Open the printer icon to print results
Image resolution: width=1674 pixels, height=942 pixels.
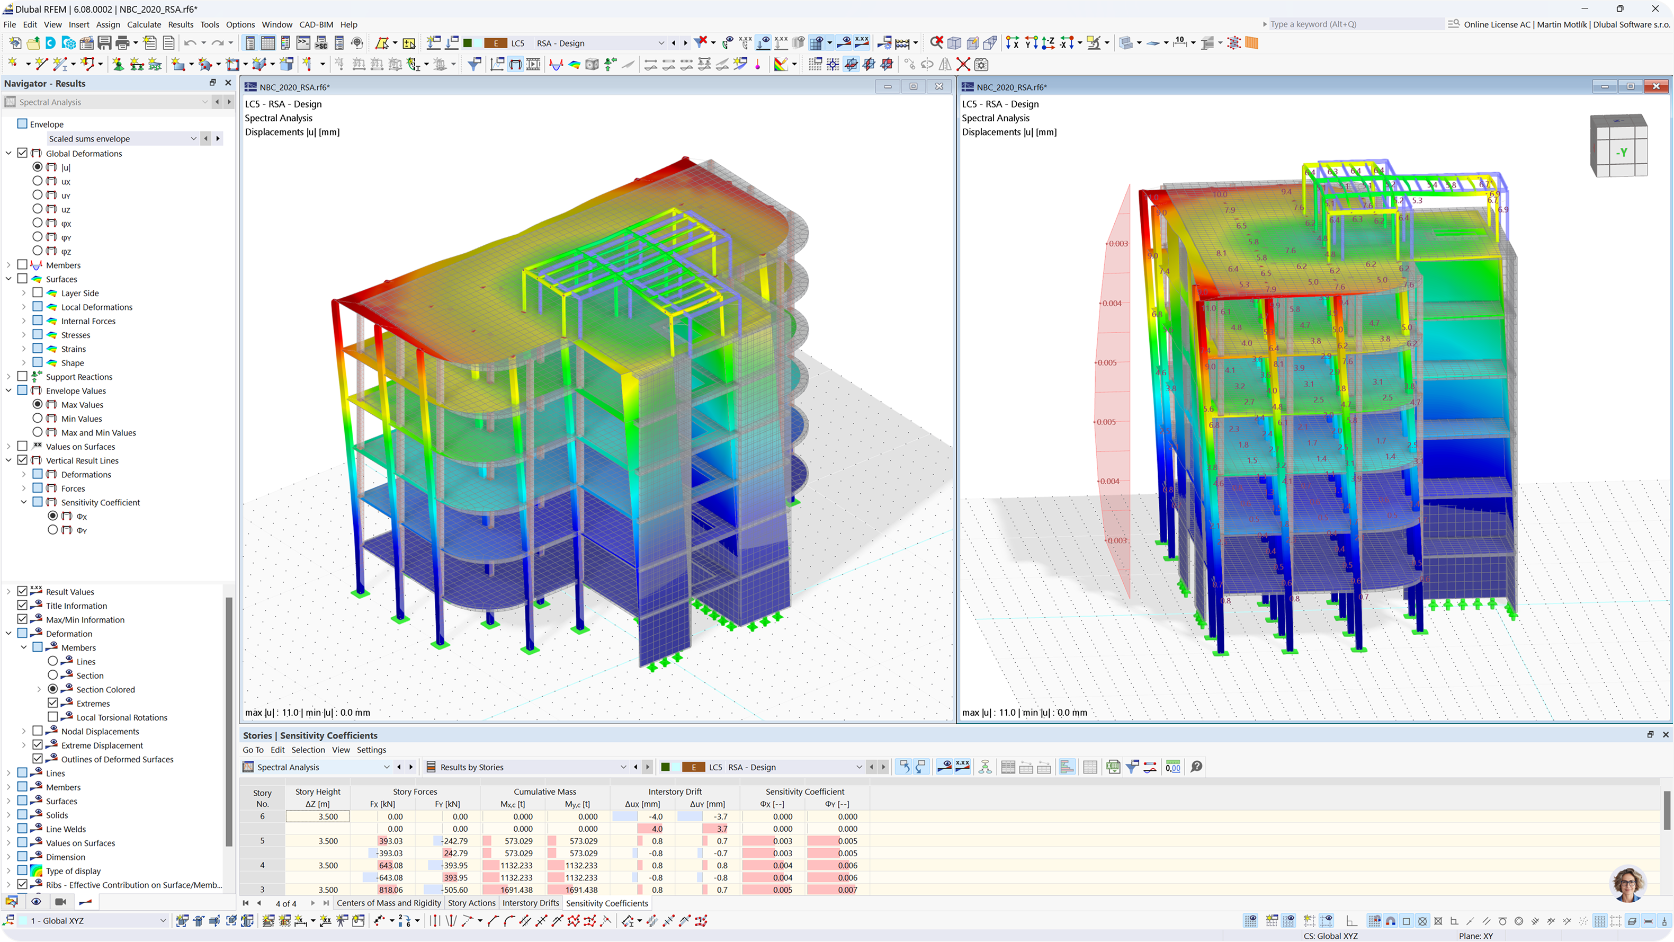[122, 43]
